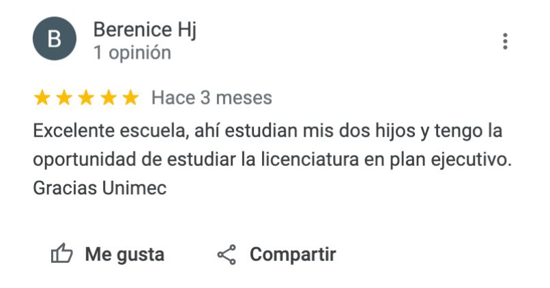
Task: Click the "1 opinión" reviewer count
Action: [132, 53]
